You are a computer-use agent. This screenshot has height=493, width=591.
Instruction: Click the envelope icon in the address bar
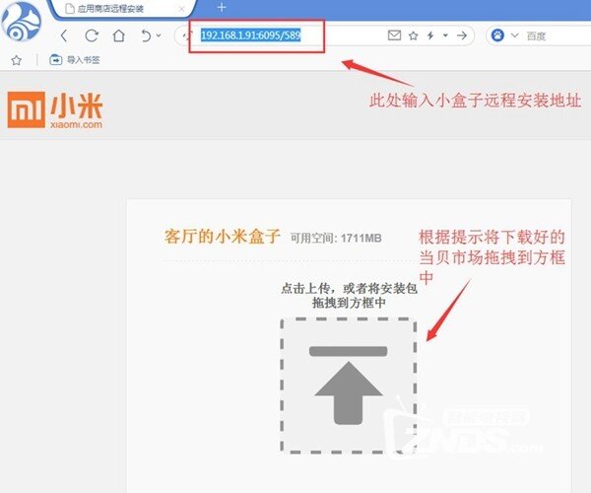click(x=394, y=35)
